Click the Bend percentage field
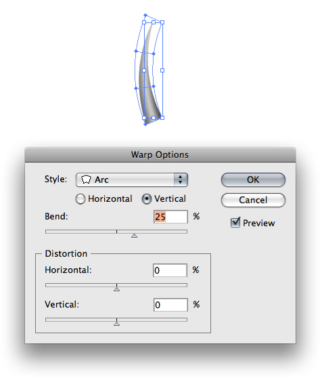 [170, 217]
